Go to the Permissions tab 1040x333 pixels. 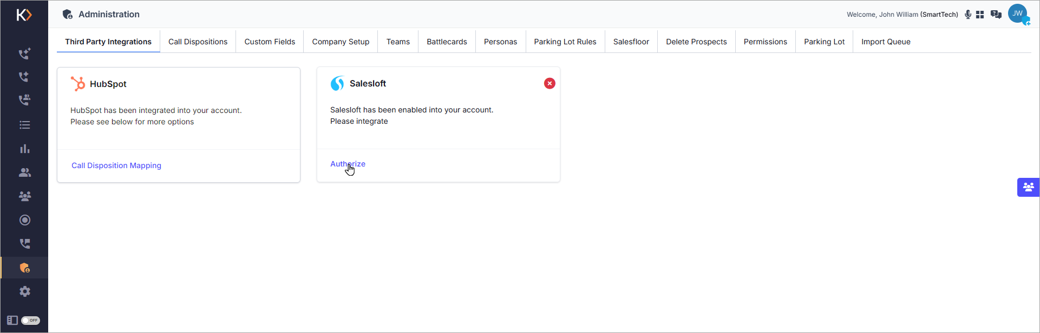(766, 42)
